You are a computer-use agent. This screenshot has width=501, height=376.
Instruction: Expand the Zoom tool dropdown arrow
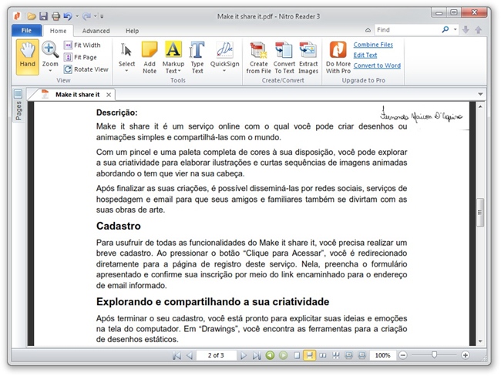point(50,71)
